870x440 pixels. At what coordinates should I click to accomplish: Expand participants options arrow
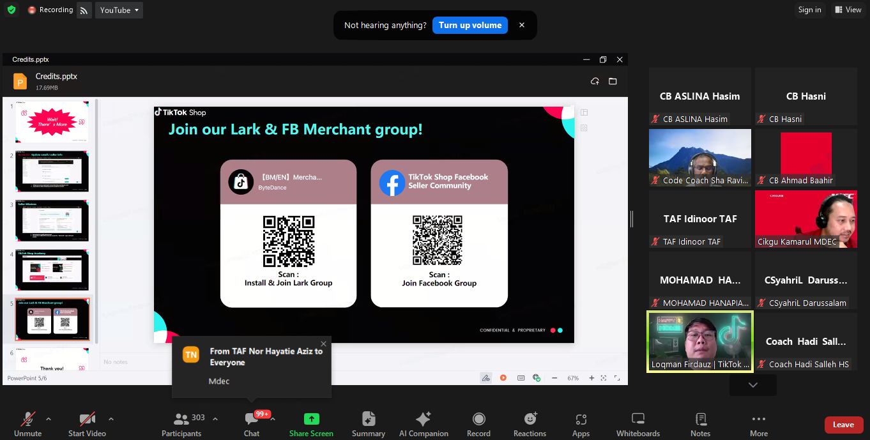point(215,419)
